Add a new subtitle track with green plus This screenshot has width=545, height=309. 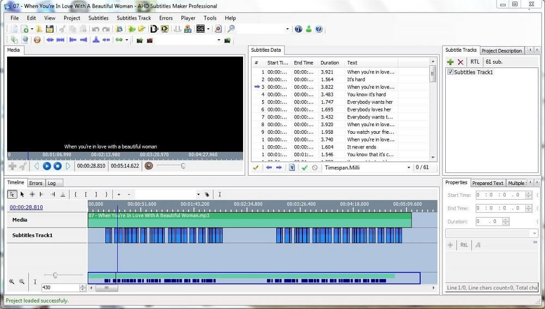tap(450, 62)
